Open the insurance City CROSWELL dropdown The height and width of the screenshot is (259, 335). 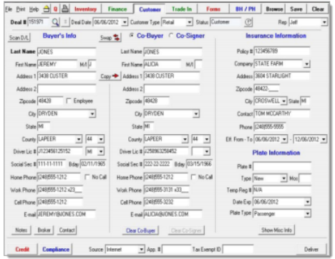pyautogui.click(x=283, y=101)
